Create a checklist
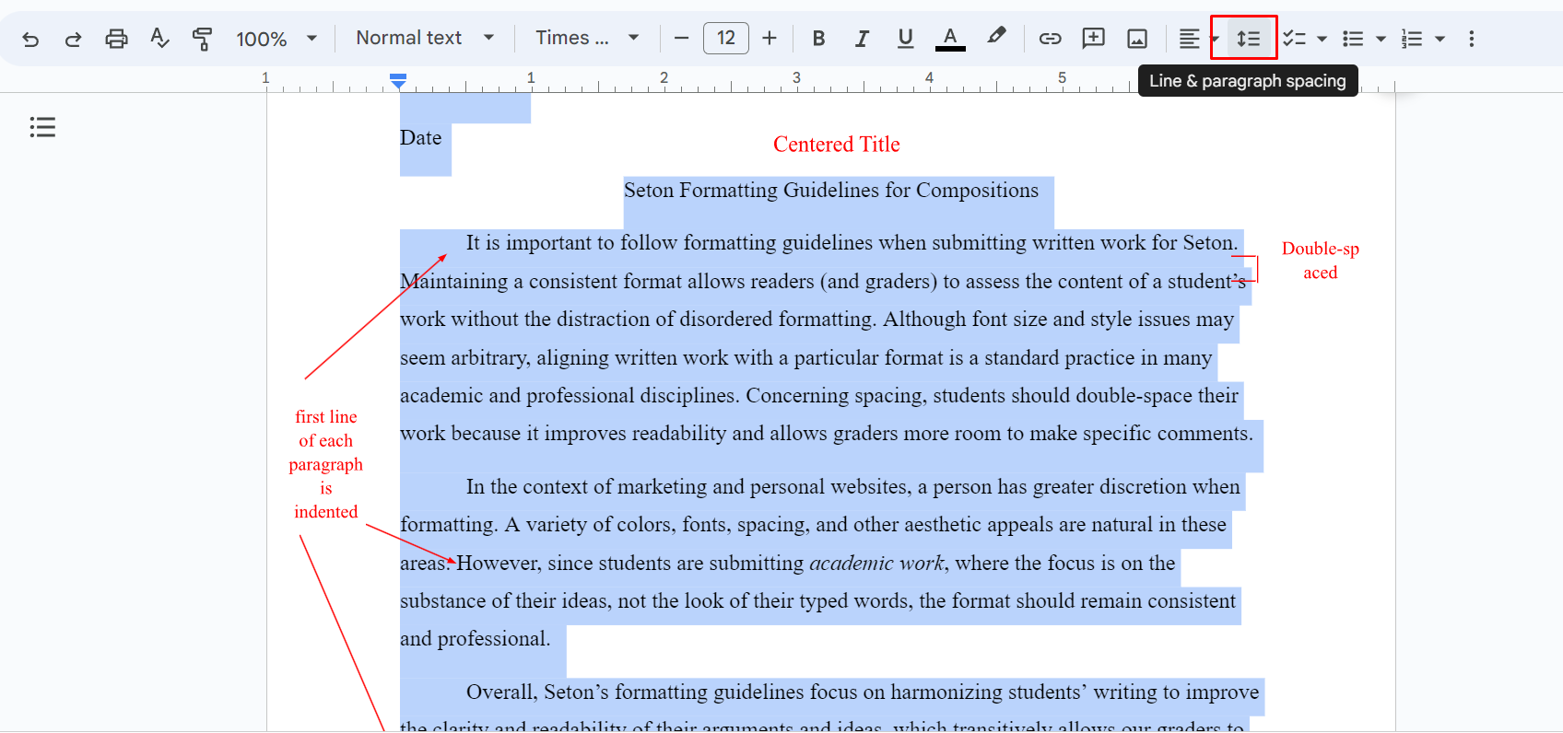 [1295, 39]
